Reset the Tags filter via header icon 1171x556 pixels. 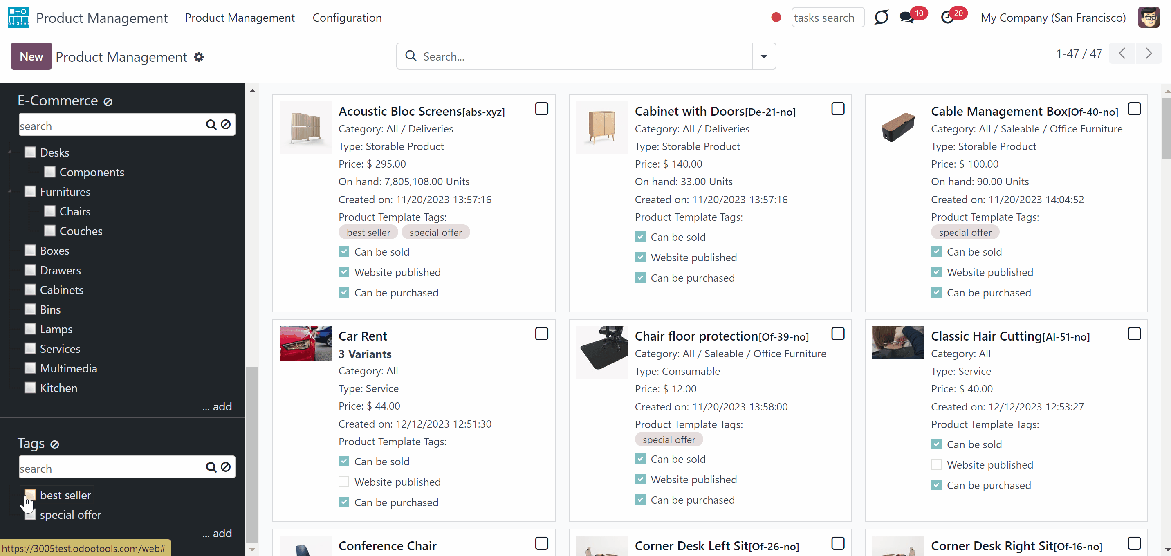click(x=54, y=445)
